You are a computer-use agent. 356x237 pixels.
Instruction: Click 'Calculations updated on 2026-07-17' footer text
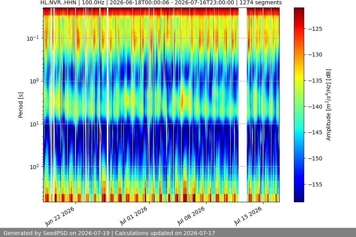click(x=165, y=233)
